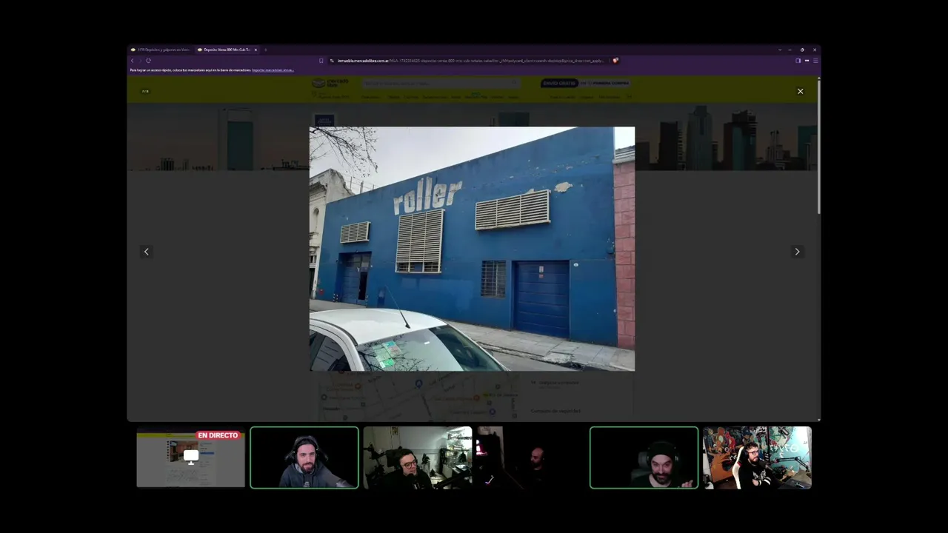This screenshot has width=948, height=533.
Task: Click the Mercado Libre search box
Action: 441,83
